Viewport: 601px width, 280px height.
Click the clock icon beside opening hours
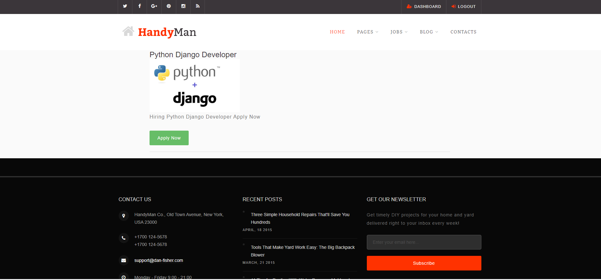click(124, 277)
